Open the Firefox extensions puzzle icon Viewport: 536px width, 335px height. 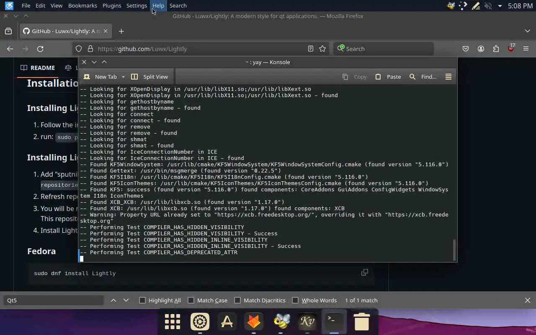tap(496, 49)
